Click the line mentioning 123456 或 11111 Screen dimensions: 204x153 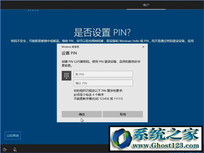coord(98,99)
